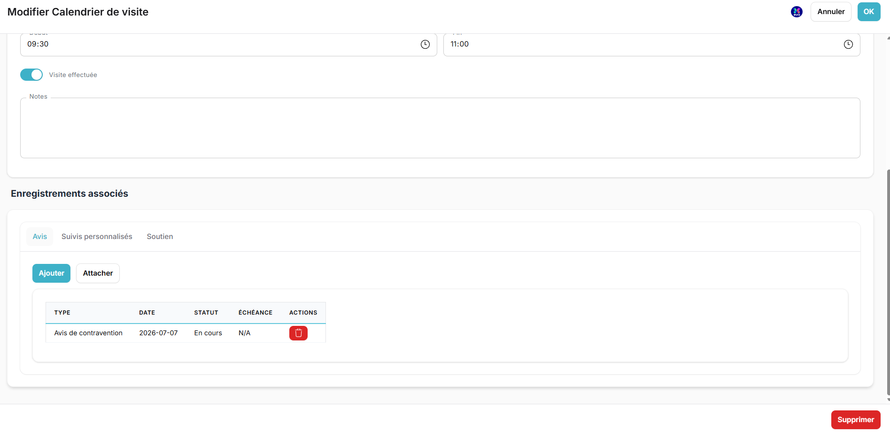Select the Soutien tab
This screenshot has width=890, height=432.
point(160,237)
